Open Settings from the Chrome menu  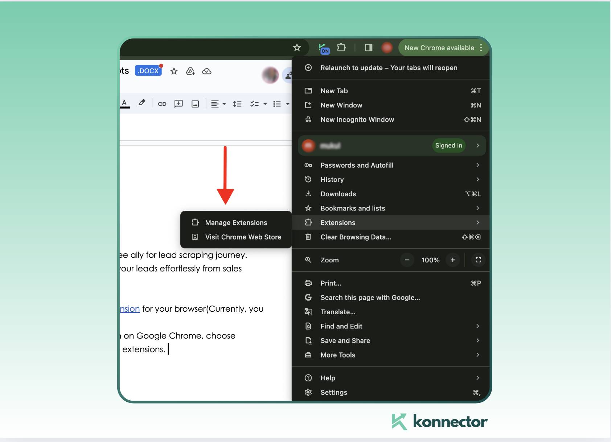[x=391, y=393]
